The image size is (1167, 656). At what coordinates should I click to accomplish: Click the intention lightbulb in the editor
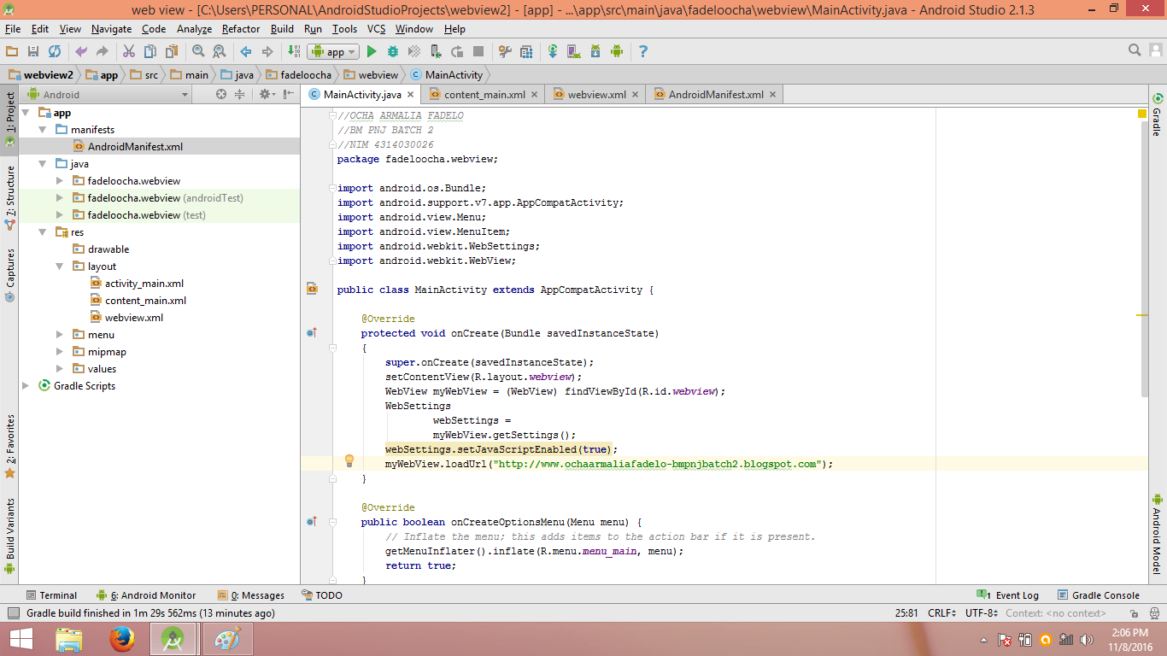[x=349, y=461]
